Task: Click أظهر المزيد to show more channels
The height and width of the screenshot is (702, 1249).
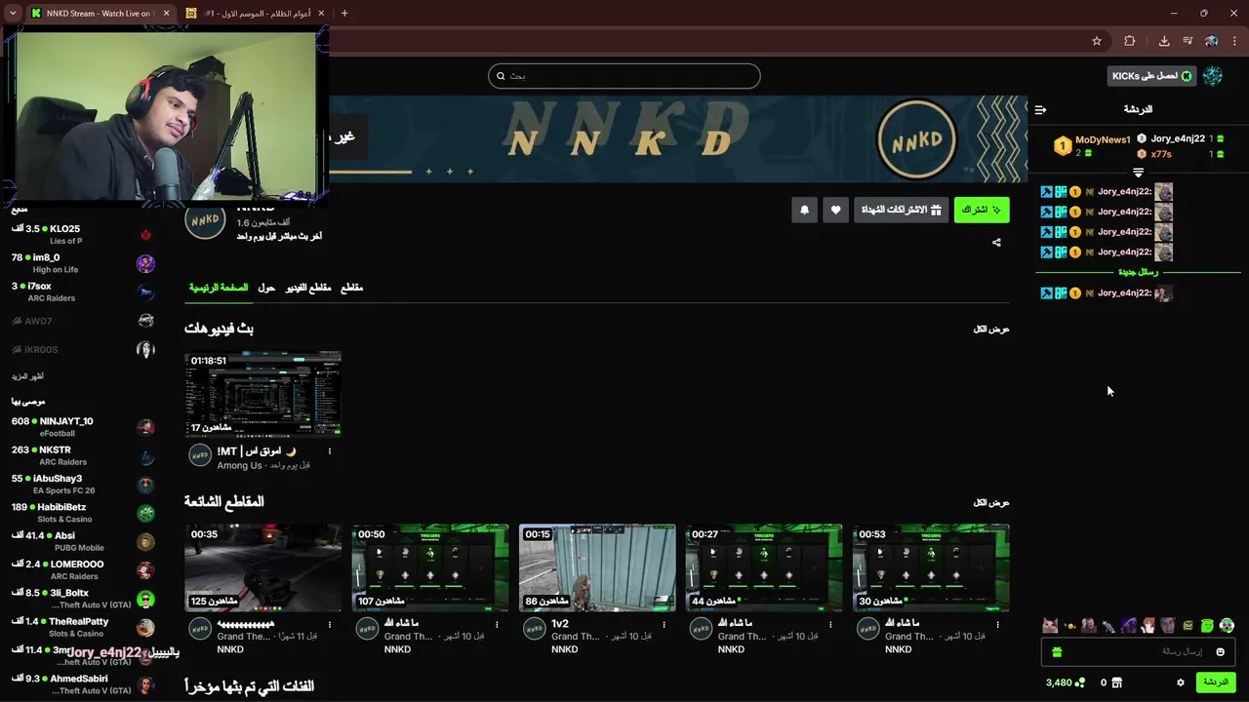Action: pos(27,376)
